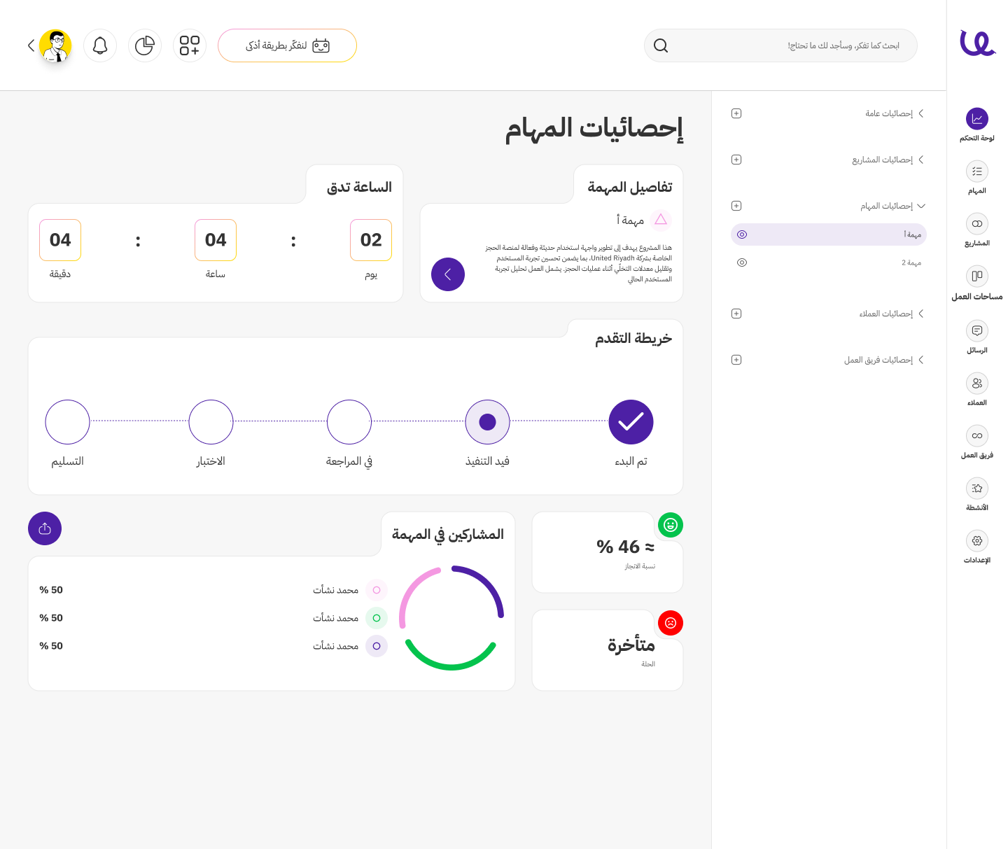The width and height of the screenshot is (1008, 849).
Task: Open الأنشطة activities in sidebar
Action: [x=977, y=488]
